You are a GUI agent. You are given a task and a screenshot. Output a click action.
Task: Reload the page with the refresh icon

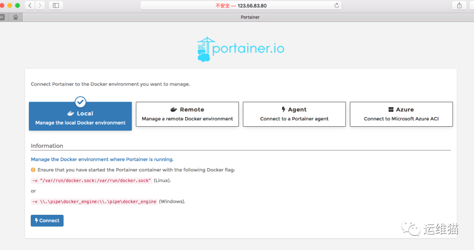337,5
